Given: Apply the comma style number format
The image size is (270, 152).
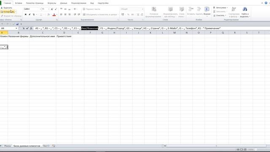Looking at the screenshot, I should [132, 14].
